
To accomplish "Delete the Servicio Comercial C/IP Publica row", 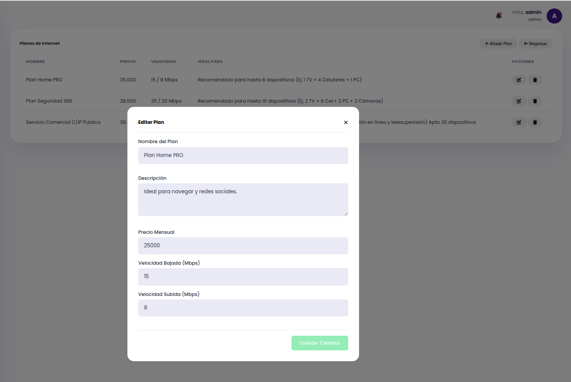I will click(x=535, y=122).
